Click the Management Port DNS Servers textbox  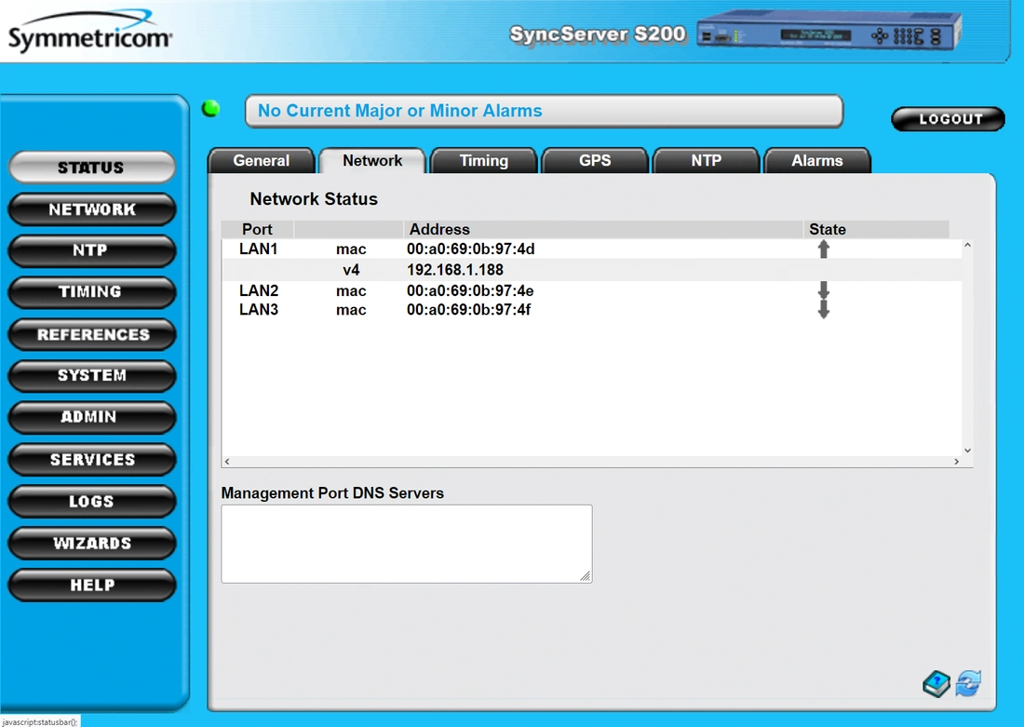coord(406,544)
